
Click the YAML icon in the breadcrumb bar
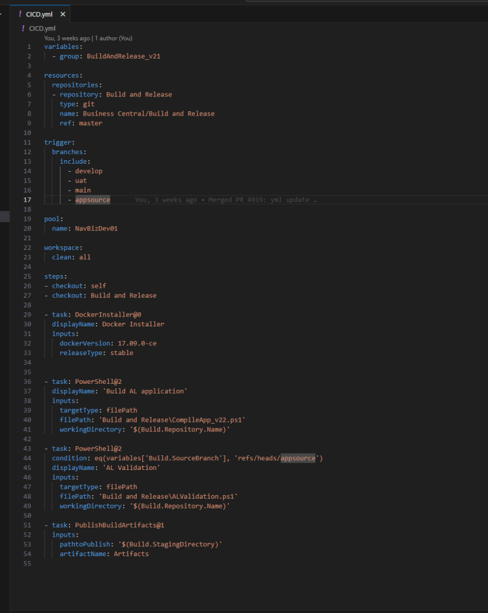pyautogui.click(x=23, y=28)
